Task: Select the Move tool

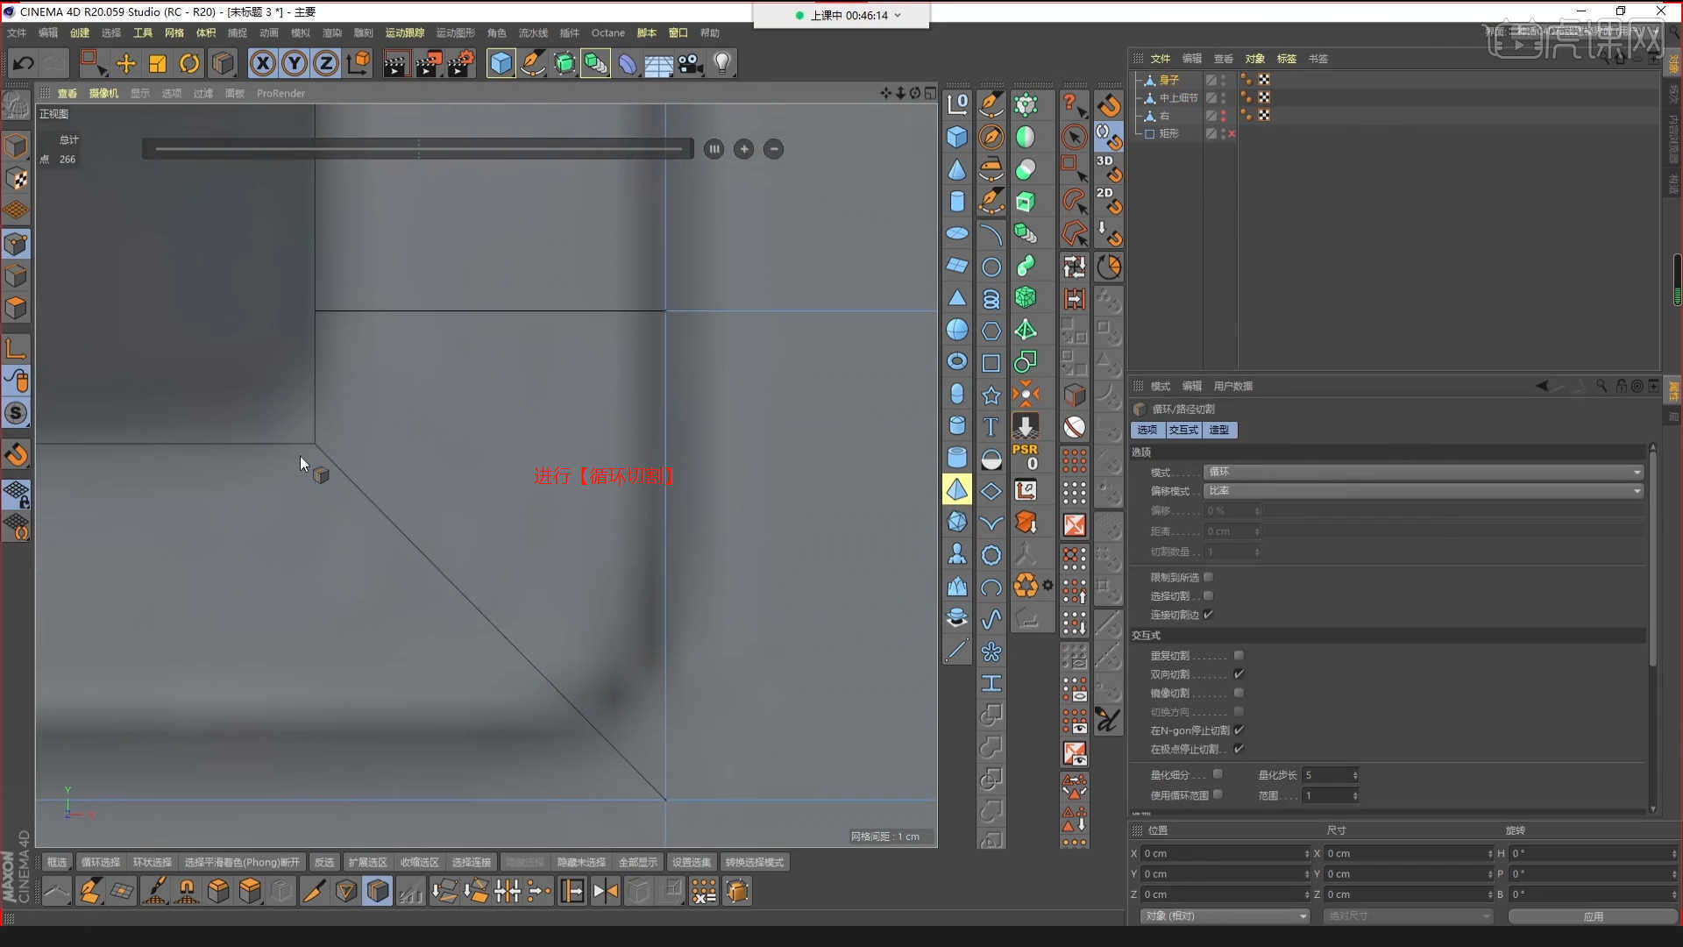Action: pos(125,63)
